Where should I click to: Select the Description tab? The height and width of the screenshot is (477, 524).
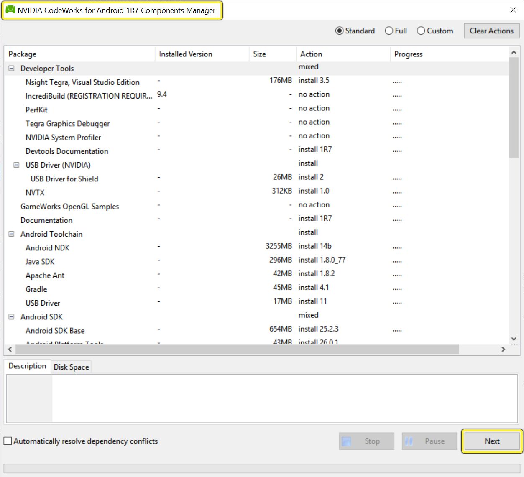click(x=27, y=366)
